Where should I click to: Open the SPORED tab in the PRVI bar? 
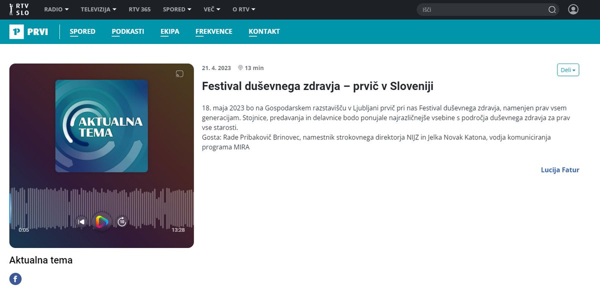coord(82,31)
